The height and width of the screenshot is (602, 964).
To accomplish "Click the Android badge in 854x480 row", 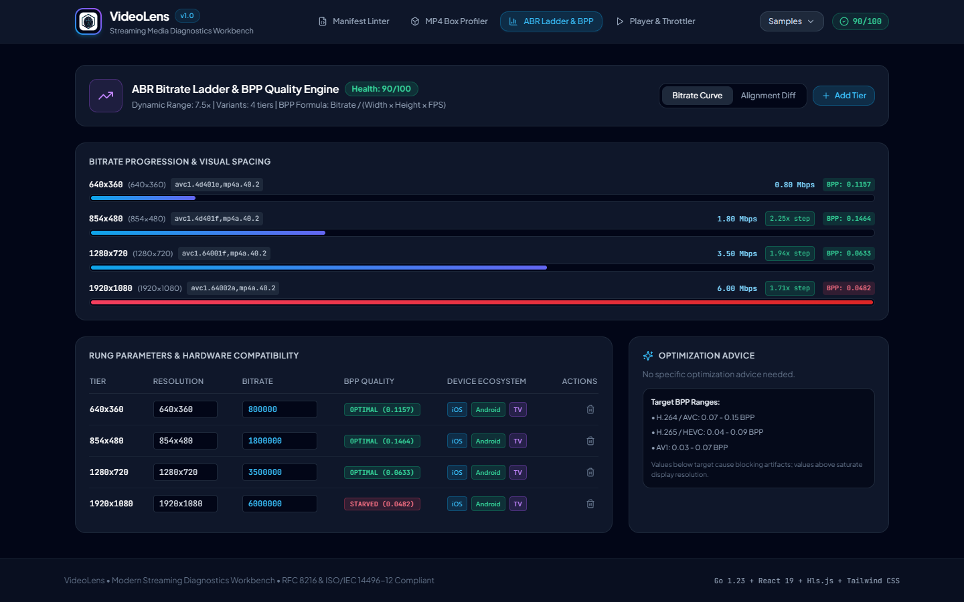I will pyautogui.click(x=488, y=441).
